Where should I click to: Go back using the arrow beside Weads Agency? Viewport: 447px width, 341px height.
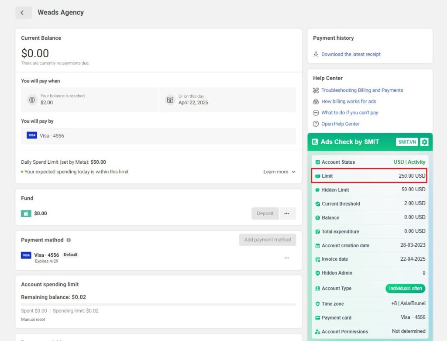coord(24,13)
